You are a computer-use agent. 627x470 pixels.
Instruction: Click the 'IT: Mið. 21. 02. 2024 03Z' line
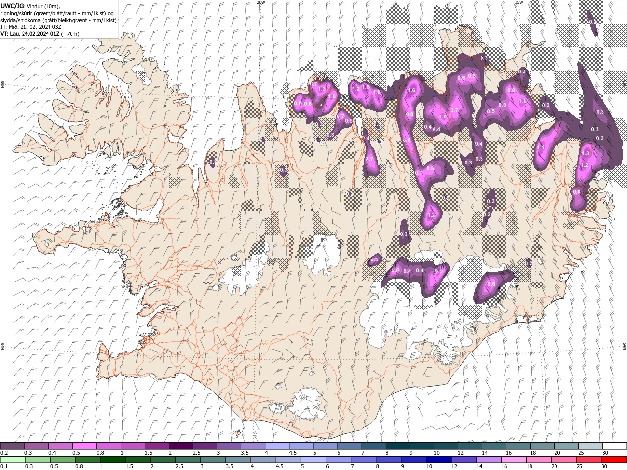[30, 27]
